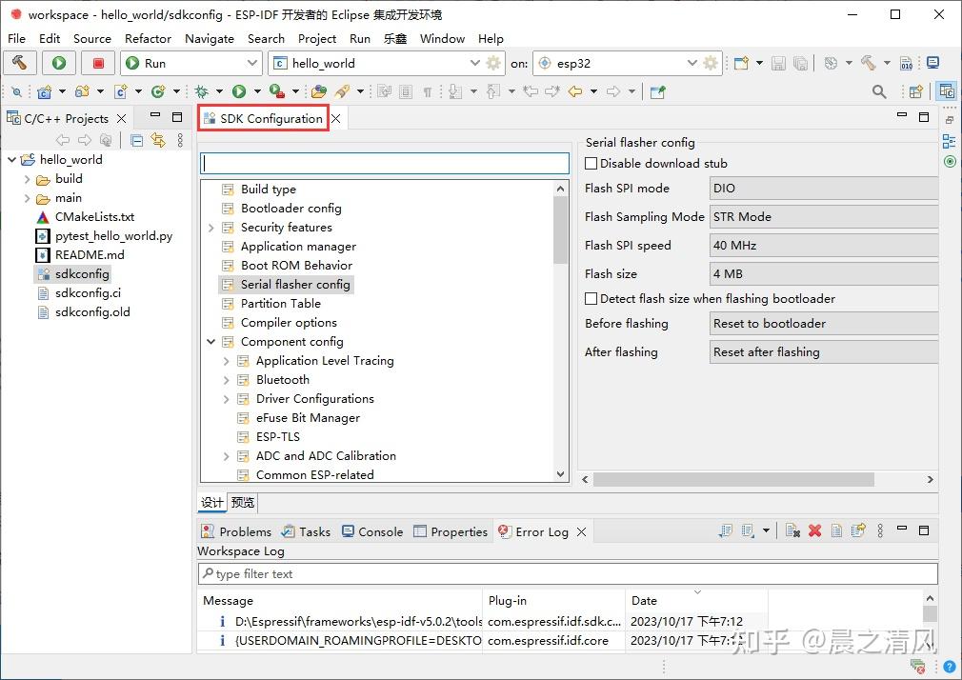Open the Error Log view menu (three dots)
962x680 pixels.
click(x=880, y=531)
